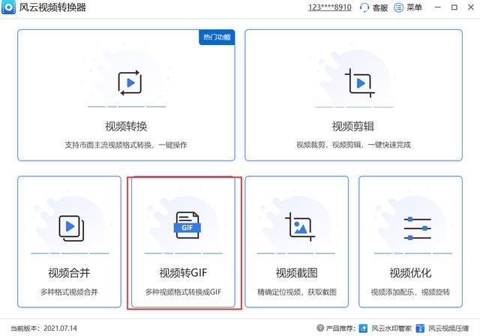Click the 风云视频压缩 product icon

pos(420,328)
